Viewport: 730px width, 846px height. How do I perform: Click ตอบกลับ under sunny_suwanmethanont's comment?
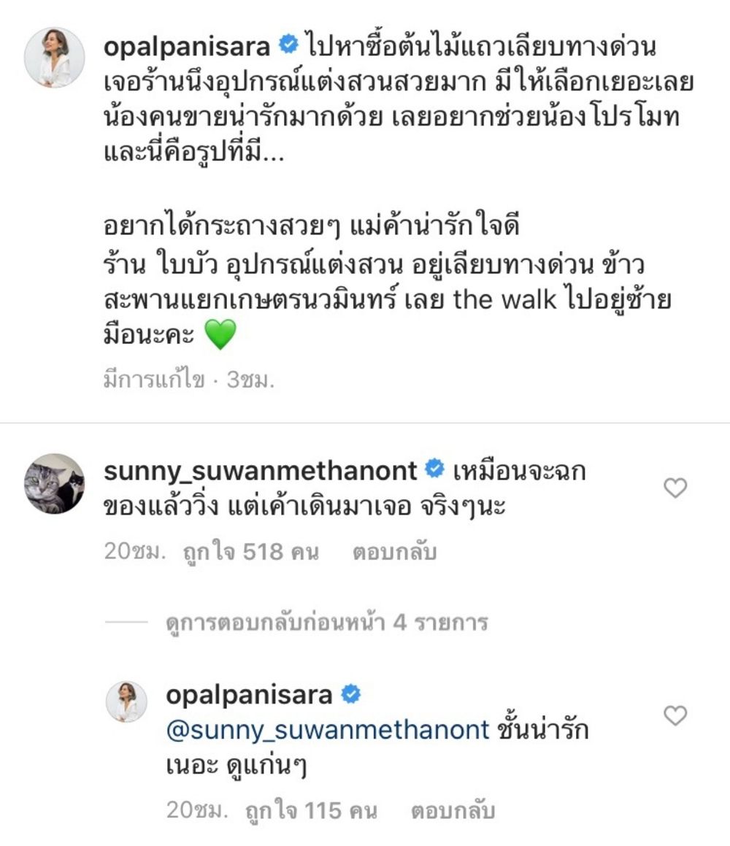394,552
